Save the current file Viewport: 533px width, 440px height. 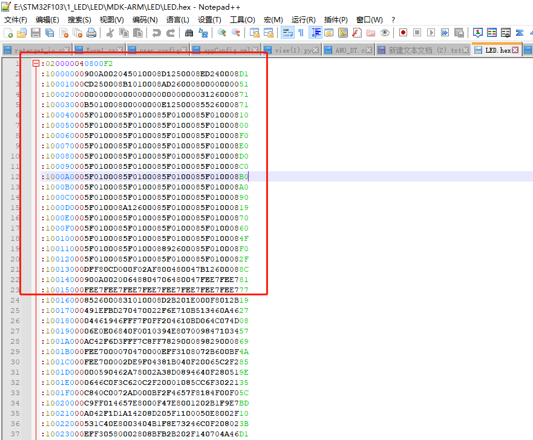click(36, 33)
